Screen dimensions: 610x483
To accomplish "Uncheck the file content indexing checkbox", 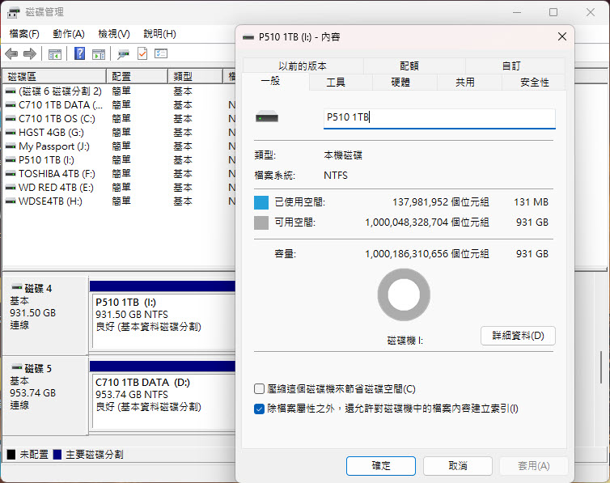I will [259, 409].
